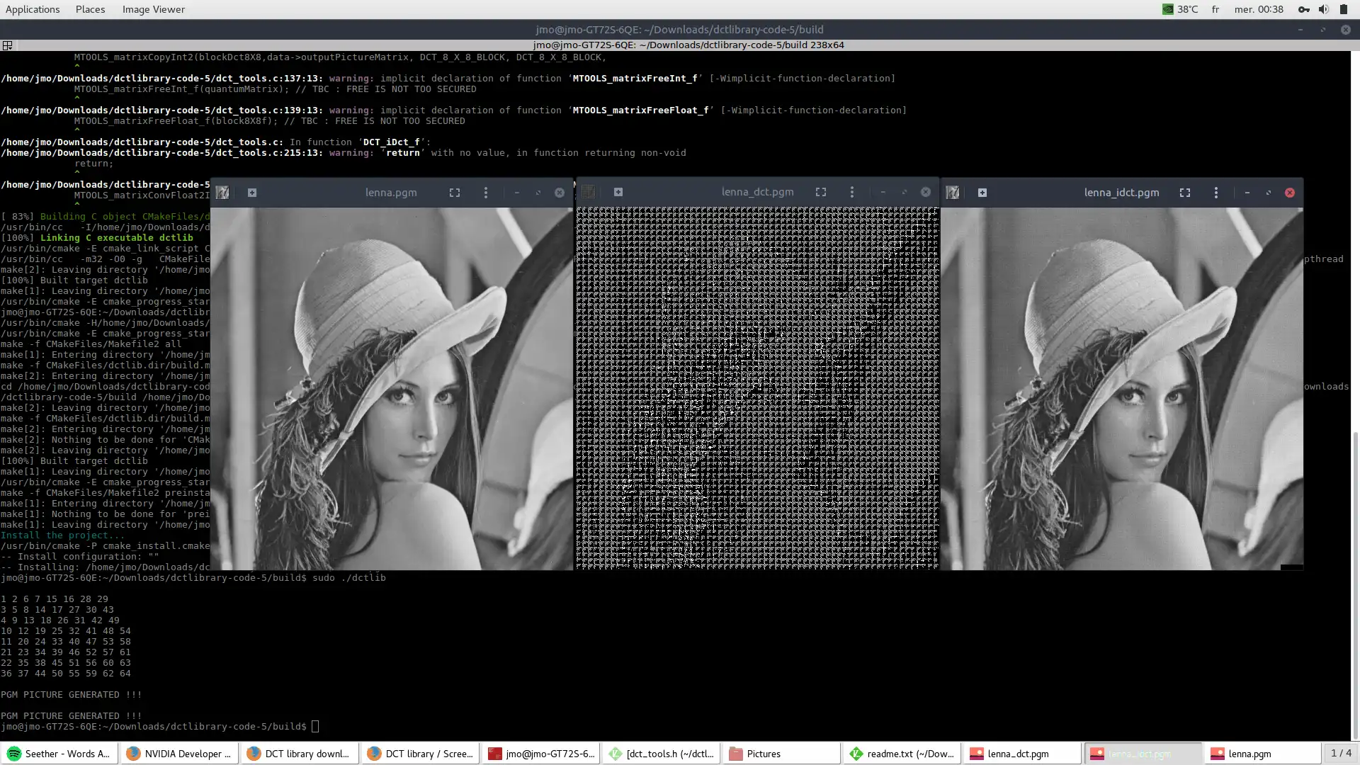The height and width of the screenshot is (765, 1360).
Task: Toggle fullscreen in lenna_dct.pgm window
Action: (821, 192)
